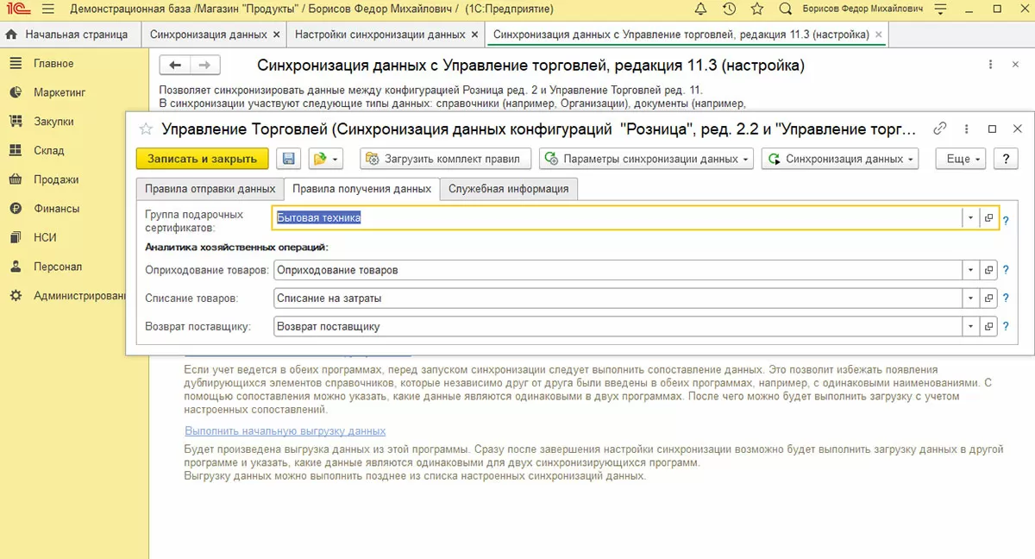This screenshot has height=559, width=1035.
Task: Open Оприходование товаров value icon
Action: click(x=989, y=270)
